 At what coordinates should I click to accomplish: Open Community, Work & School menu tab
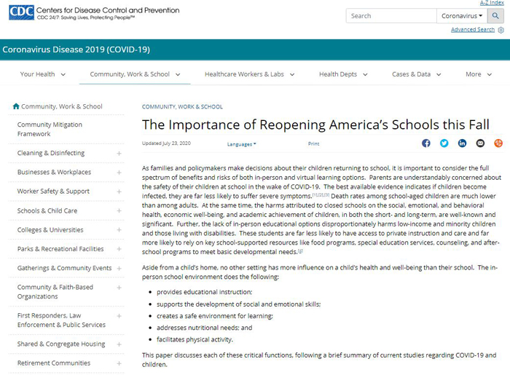tap(135, 74)
